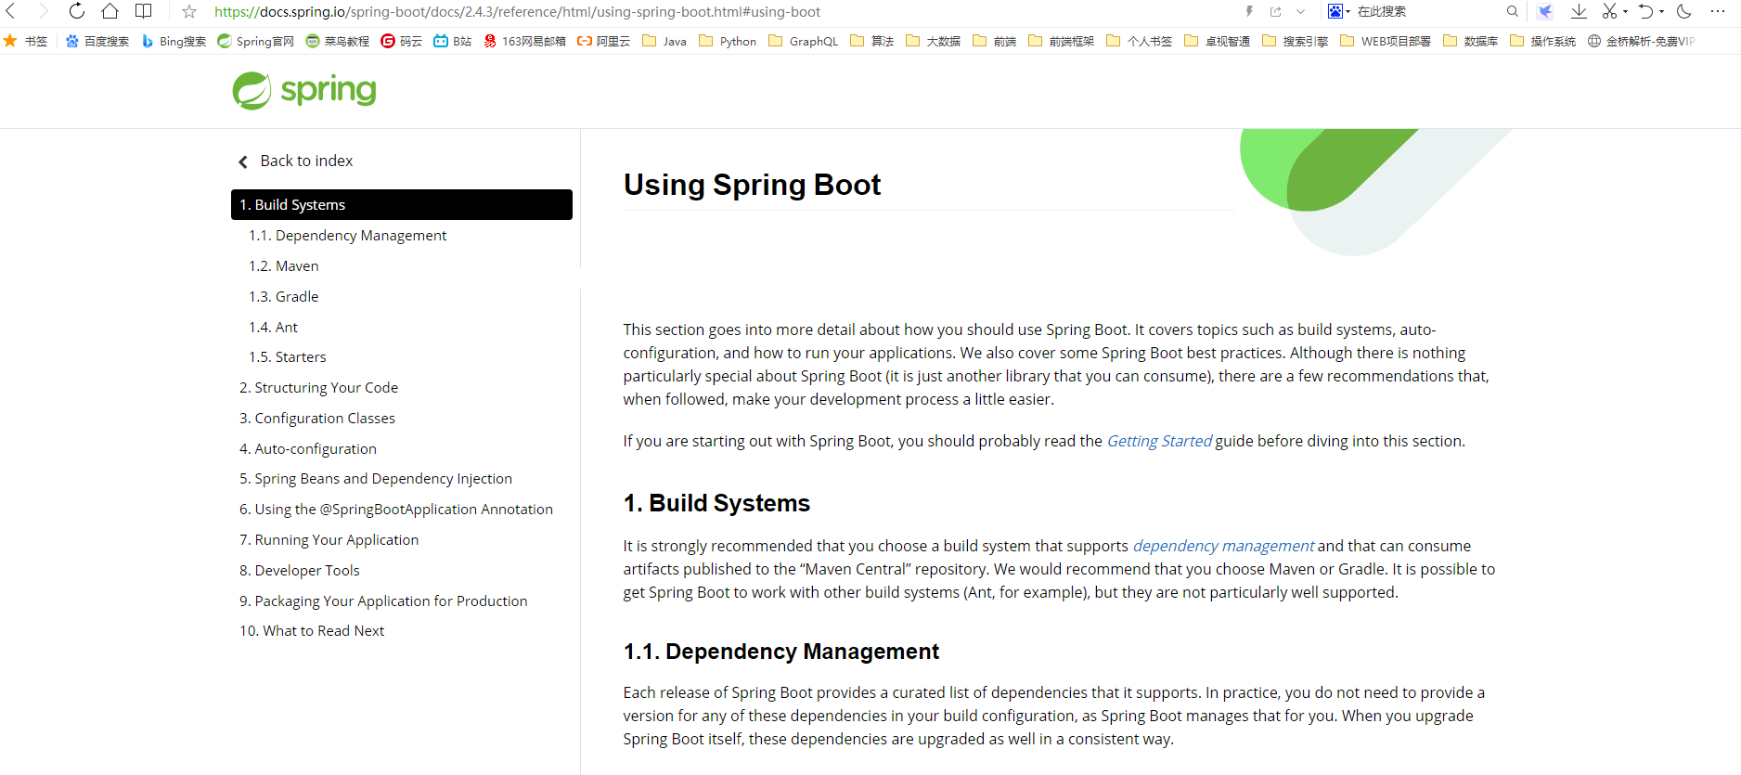1741x775 pixels.
Task: Open the three-dot browser menu
Action: (1718, 11)
